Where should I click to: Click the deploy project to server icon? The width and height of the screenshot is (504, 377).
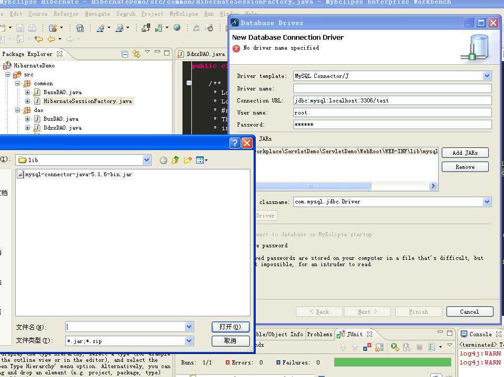click(146, 28)
